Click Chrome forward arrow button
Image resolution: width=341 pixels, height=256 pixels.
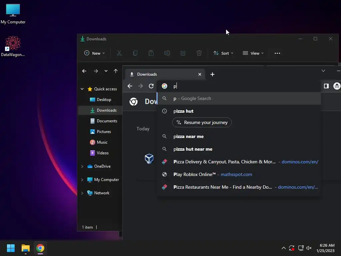pos(141,86)
